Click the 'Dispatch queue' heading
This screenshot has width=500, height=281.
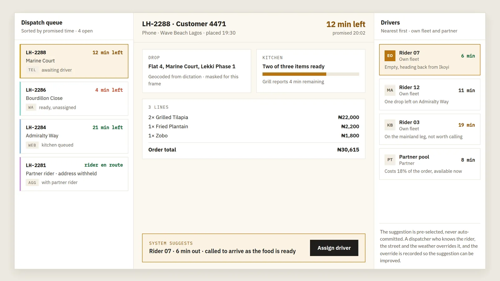(42, 22)
